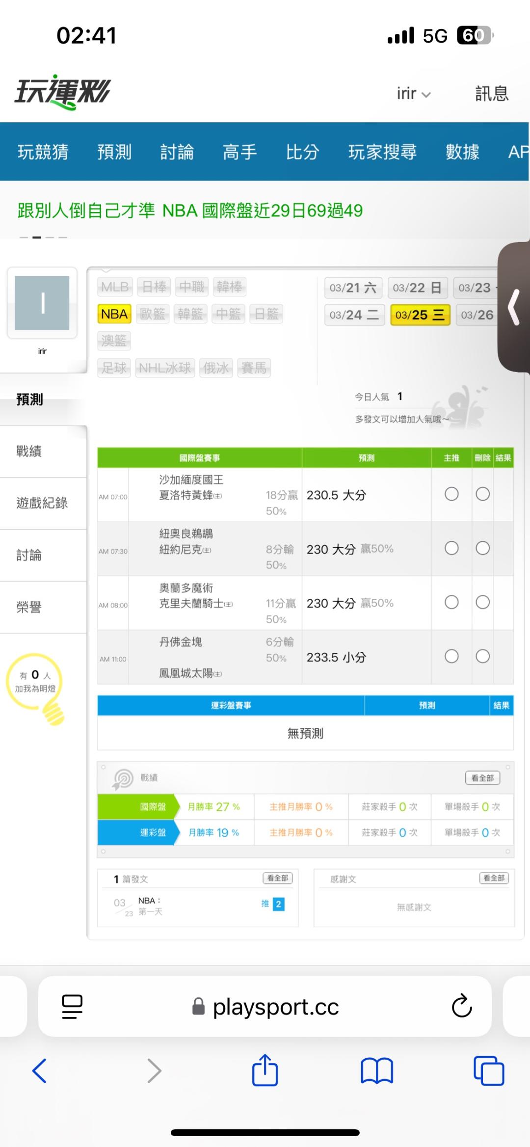Select the 韓籃 league tab

pyautogui.click(x=190, y=314)
